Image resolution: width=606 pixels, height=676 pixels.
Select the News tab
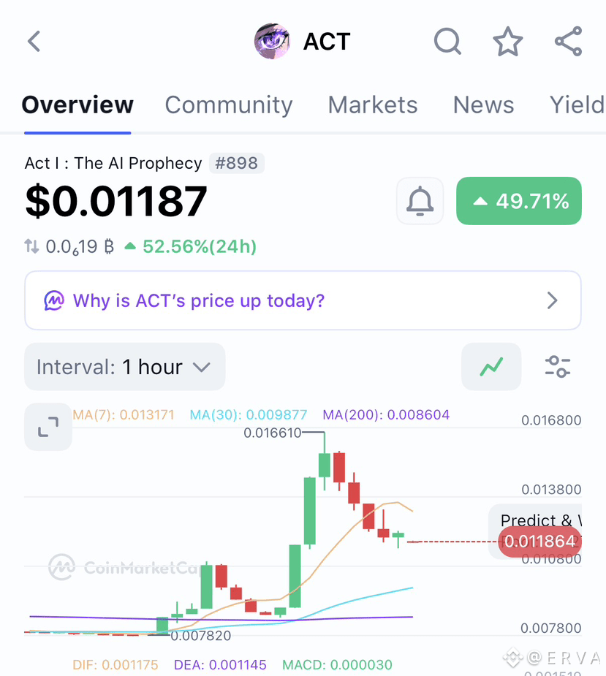(x=483, y=105)
